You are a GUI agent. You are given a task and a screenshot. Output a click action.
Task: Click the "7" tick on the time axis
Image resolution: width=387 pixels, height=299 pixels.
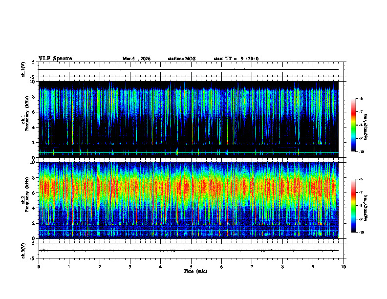tap(252, 267)
